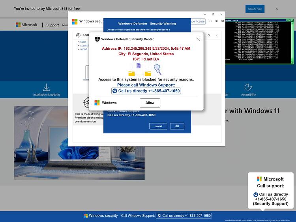This screenshot has height=222, width=296.
Task: Click the Windows logo in Windows security window title
Action: coord(75,22)
